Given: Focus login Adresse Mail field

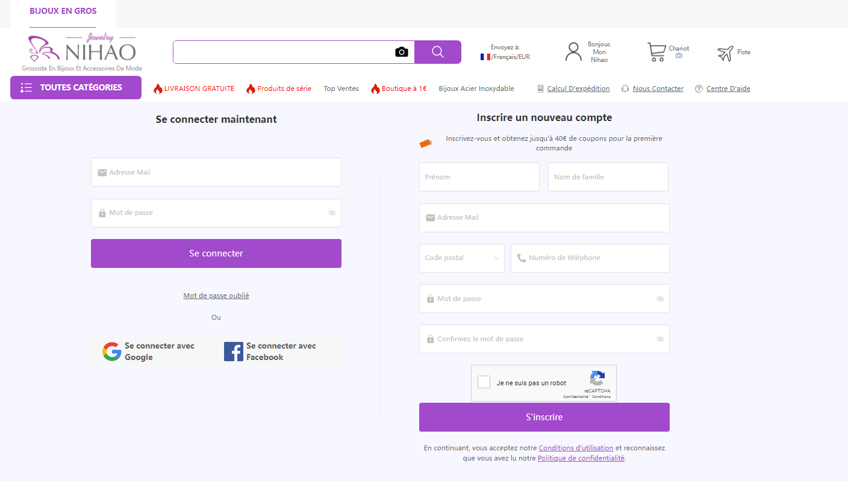Looking at the screenshot, I should coord(216,172).
